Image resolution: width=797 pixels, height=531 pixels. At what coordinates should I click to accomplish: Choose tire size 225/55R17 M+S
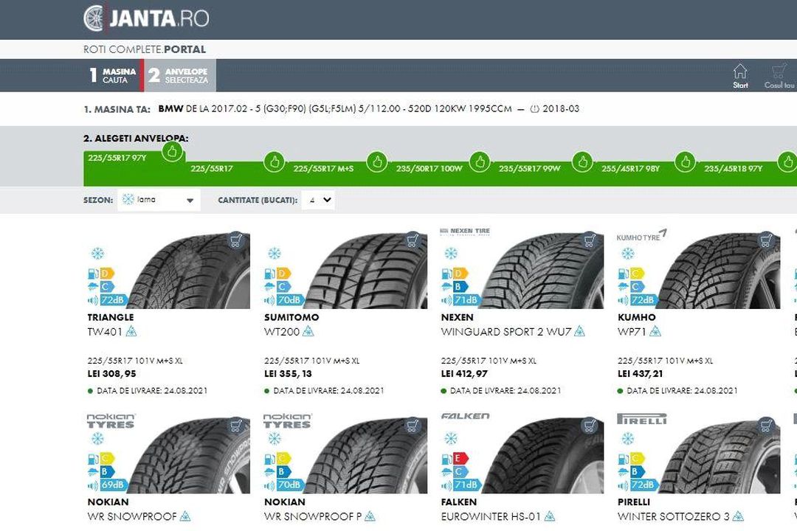pos(323,169)
